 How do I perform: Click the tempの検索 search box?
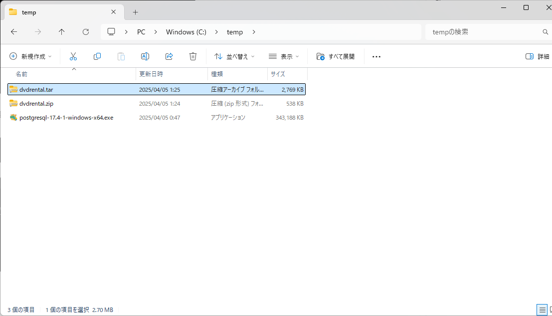(x=481, y=32)
